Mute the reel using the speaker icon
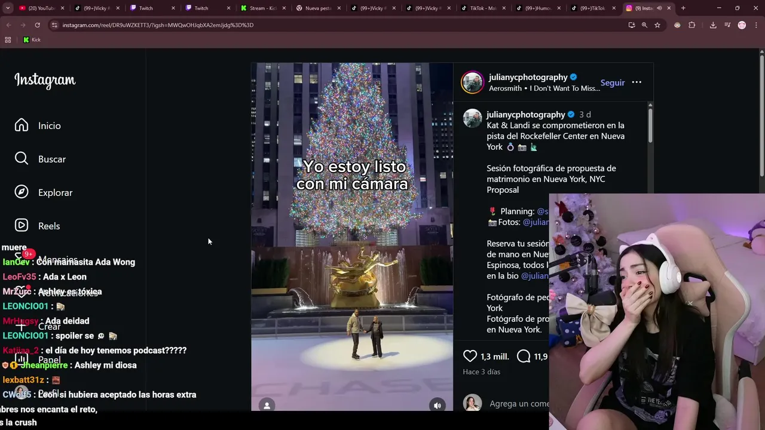The width and height of the screenshot is (765, 430). point(437,406)
